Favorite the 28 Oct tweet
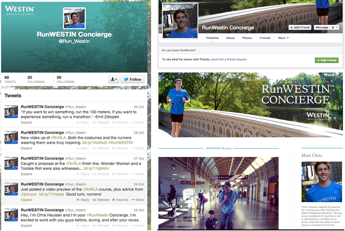The height and width of the screenshot is (231, 345). pyautogui.click(x=120, y=148)
